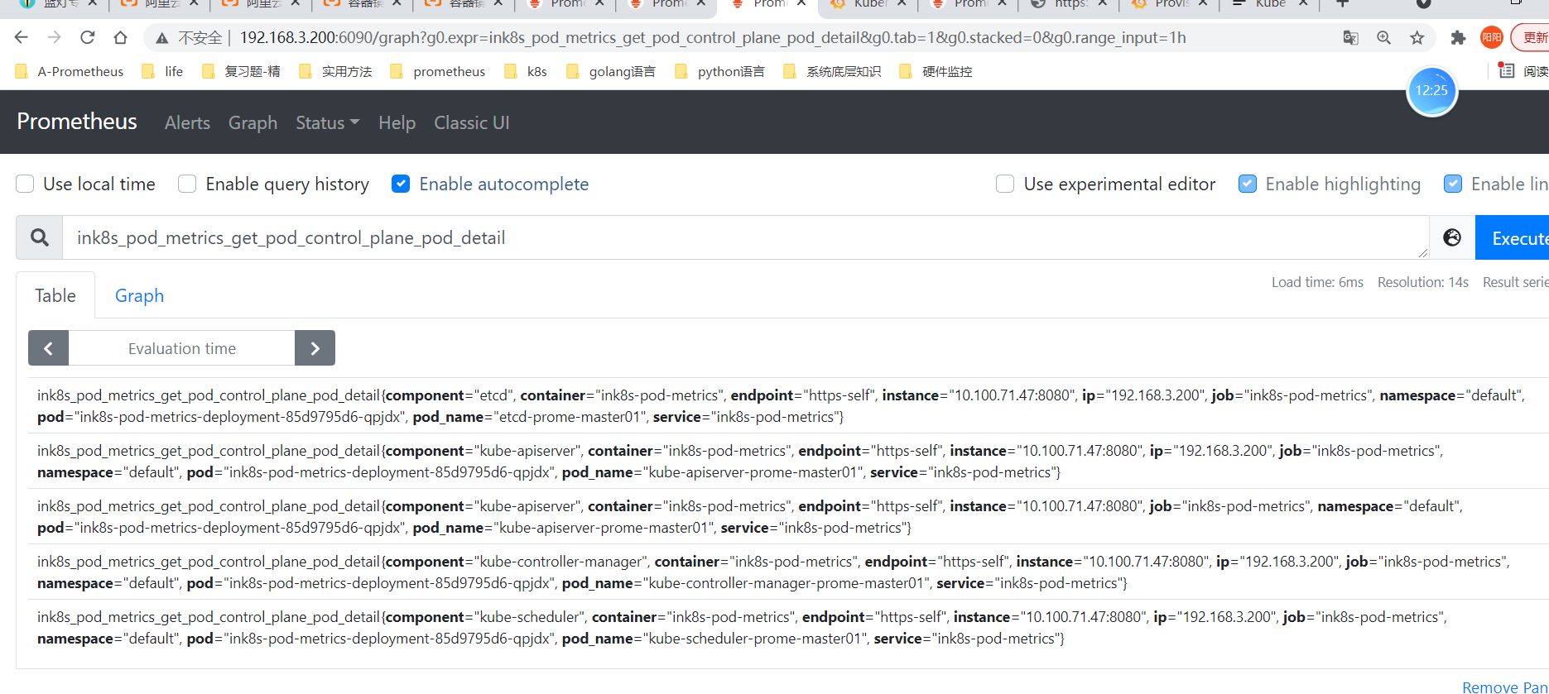Screen dimensions: 1549x694
Task: Open the Alerts page
Action: coord(187,122)
